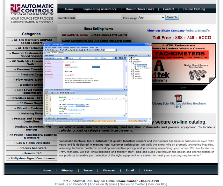
Task: Switch to the Design Tree tab
Action: pos(143,121)
